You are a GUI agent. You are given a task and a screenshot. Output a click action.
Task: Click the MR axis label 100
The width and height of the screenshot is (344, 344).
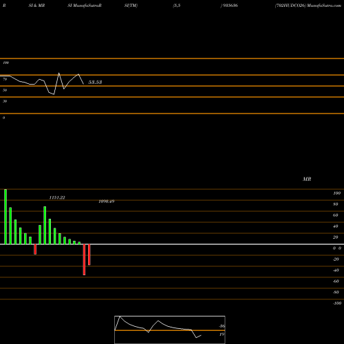tap(336, 193)
